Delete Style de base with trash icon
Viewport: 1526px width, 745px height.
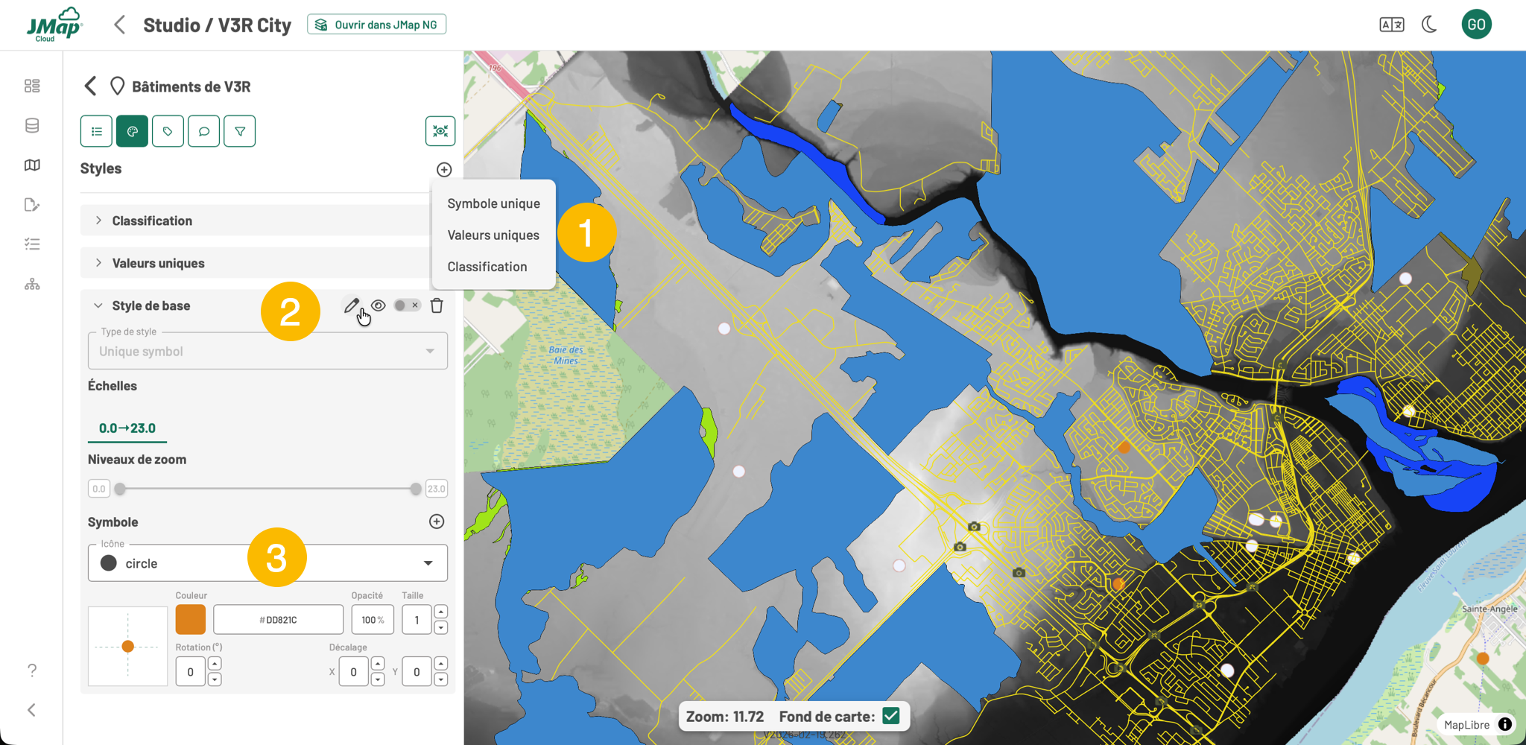tap(437, 305)
